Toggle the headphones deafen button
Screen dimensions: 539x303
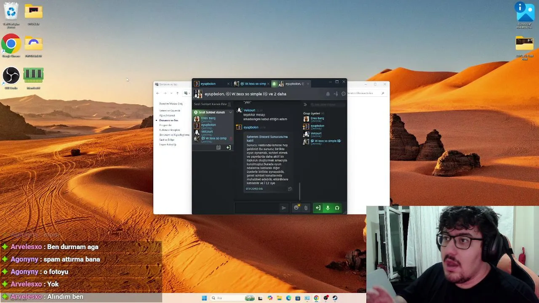coord(337,207)
